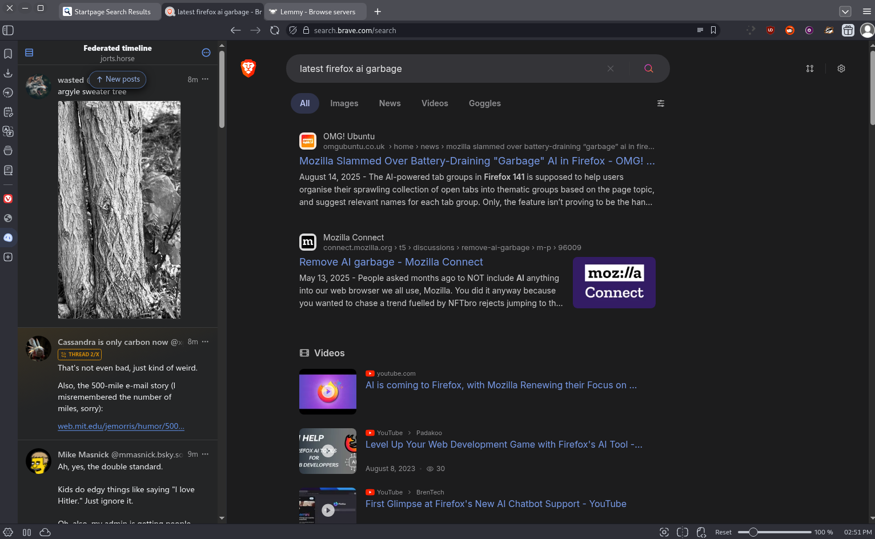This screenshot has width=875, height=539.
Task: Open Brave Search settings gear
Action: tap(841, 69)
